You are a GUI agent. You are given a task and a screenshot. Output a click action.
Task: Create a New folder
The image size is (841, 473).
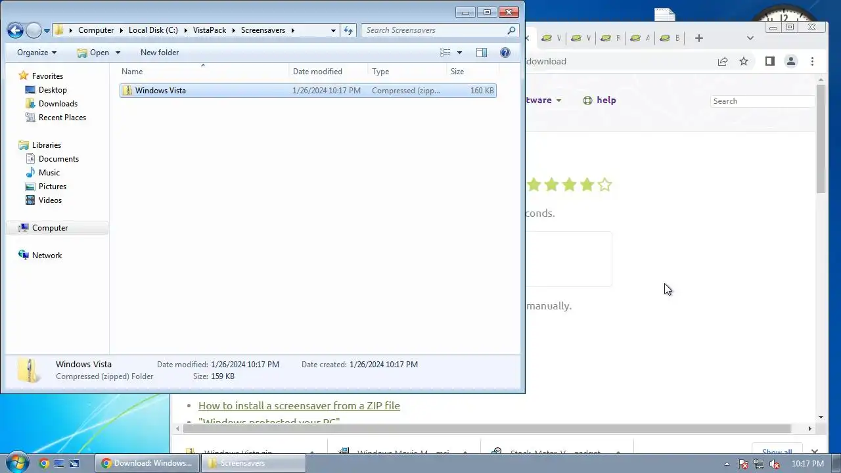[x=160, y=53]
